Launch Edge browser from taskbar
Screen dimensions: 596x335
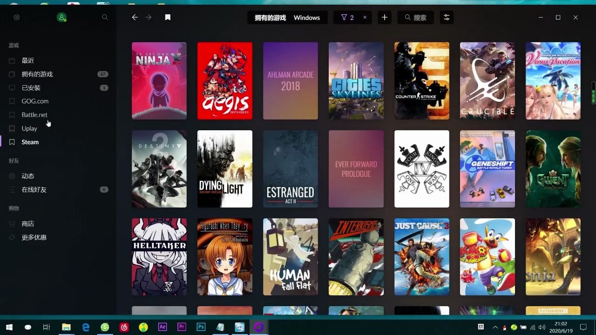(x=86, y=327)
